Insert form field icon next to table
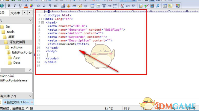The height and width of the screenshot is (112, 199). click(98, 6)
